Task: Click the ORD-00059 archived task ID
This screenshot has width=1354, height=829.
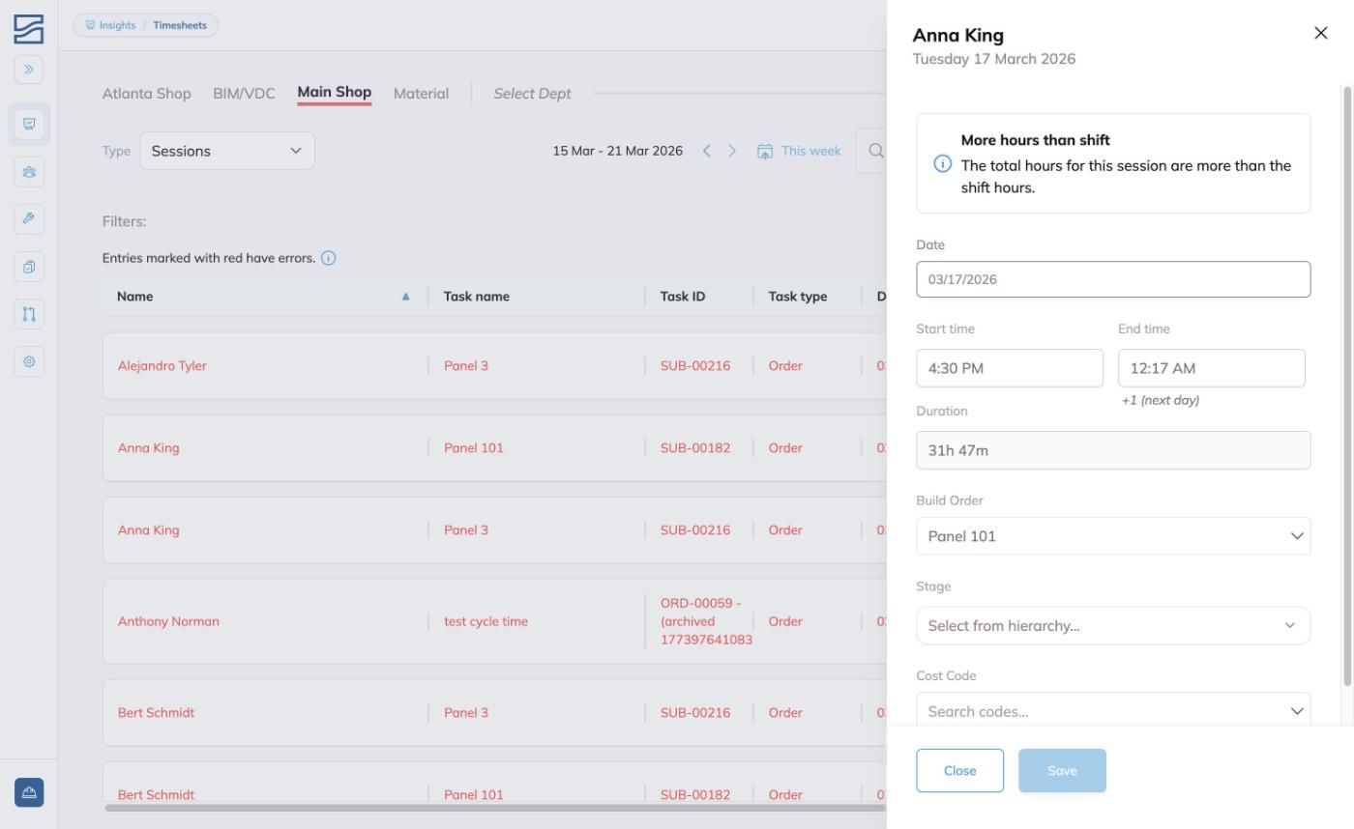Action: (x=706, y=621)
